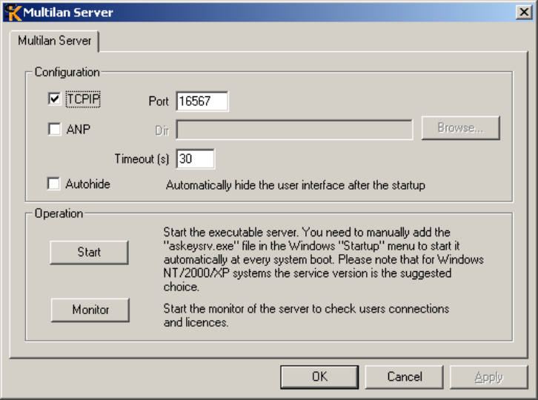Image resolution: width=538 pixels, height=400 pixels.
Task: Click the "Start the monitor of the server" text
Action: tap(306, 316)
